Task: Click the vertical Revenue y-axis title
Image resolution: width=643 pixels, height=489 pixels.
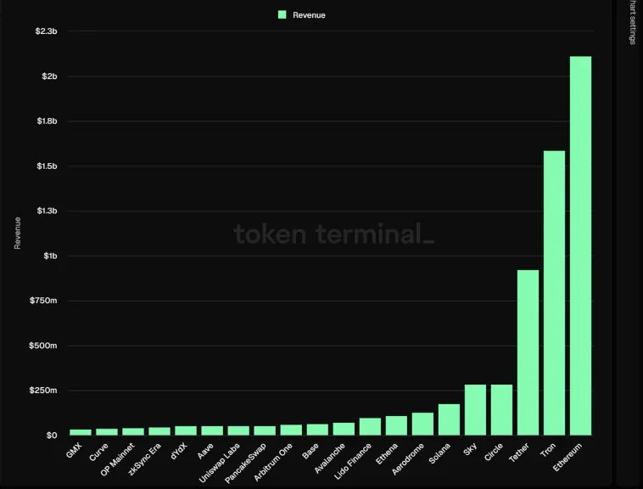Action: coord(18,233)
